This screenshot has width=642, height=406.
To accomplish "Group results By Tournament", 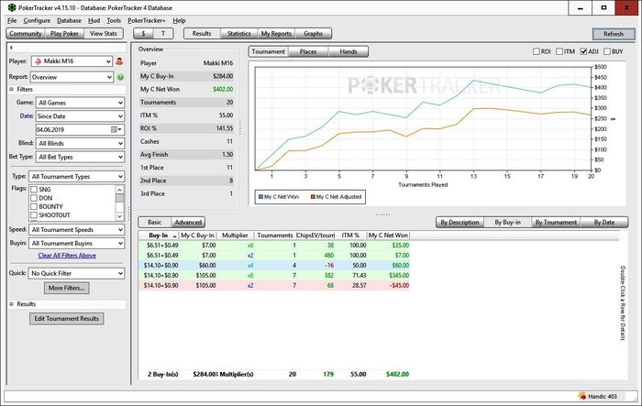I will point(556,222).
